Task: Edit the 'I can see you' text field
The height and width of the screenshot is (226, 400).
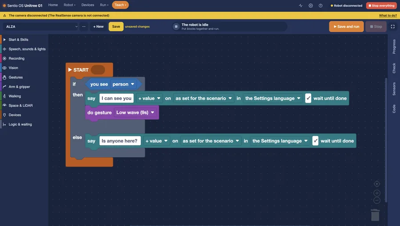Action: tap(116, 99)
